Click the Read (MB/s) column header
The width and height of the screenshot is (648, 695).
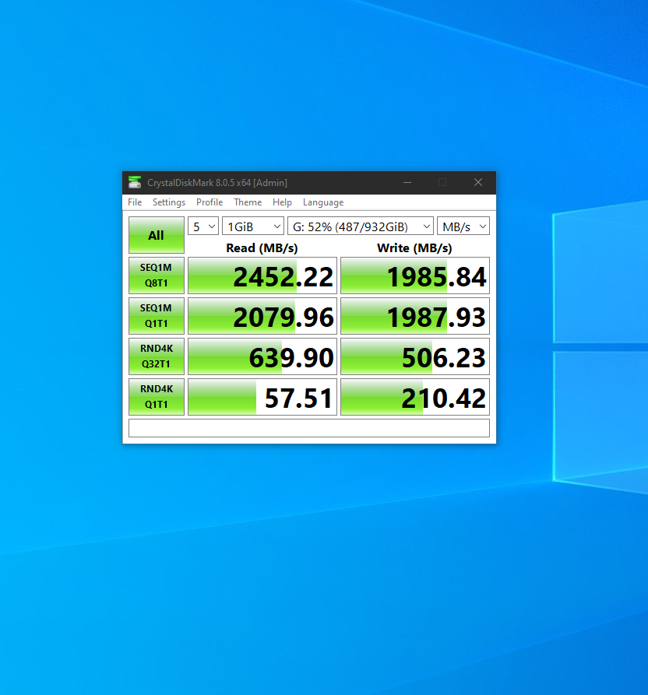tap(262, 247)
